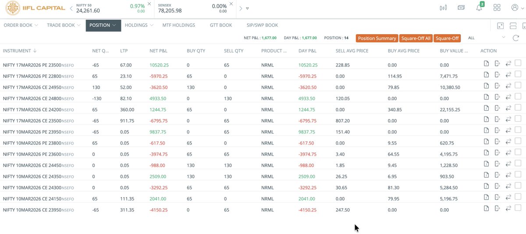Click exit icon for NIFTY 10MAR2026 CE 24350
Screen dimensions: 526x234
tap(498, 174)
